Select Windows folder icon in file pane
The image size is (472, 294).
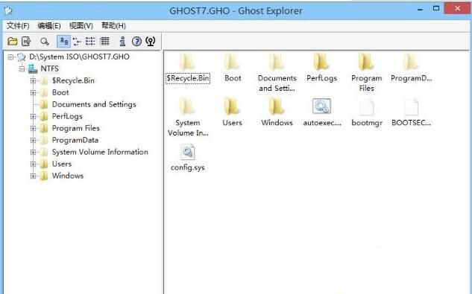277,106
